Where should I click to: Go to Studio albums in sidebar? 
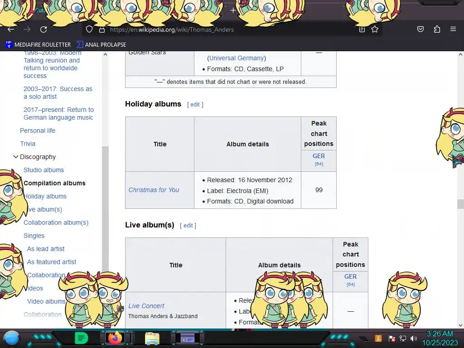pos(44,170)
